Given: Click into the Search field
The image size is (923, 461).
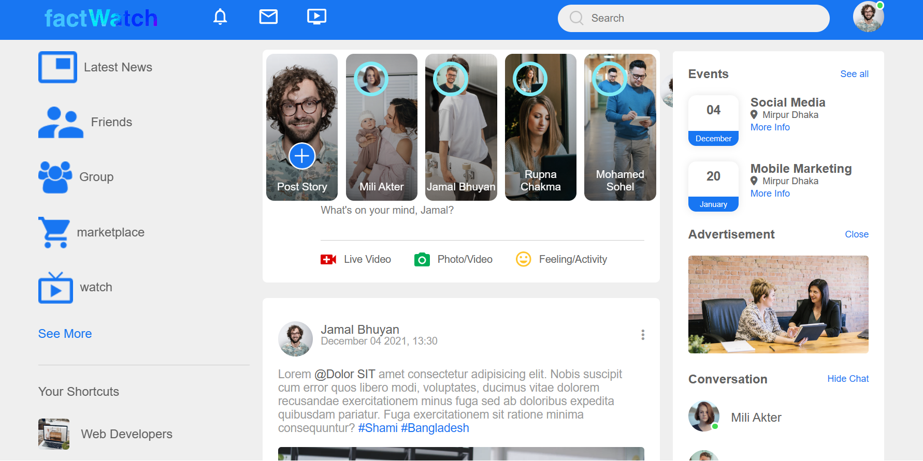Looking at the screenshot, I should [694, 18].
